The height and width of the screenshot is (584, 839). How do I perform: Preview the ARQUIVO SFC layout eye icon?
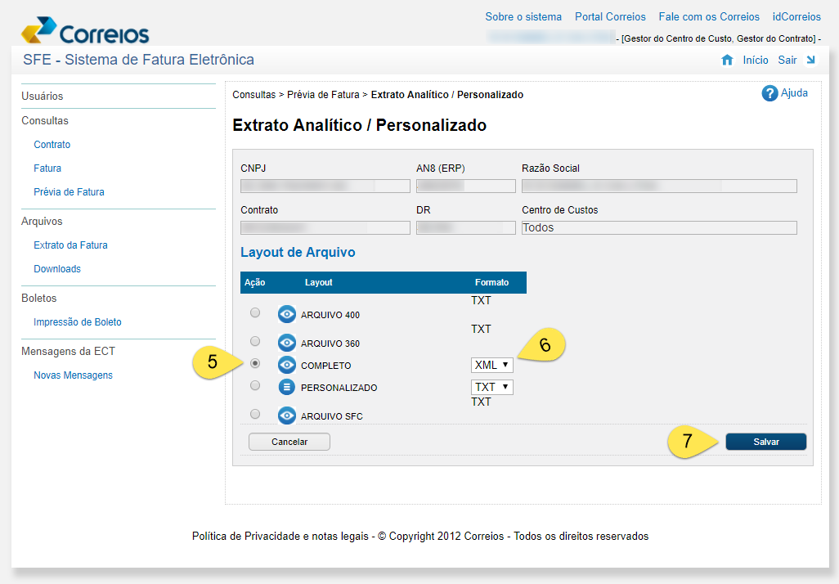287,416
